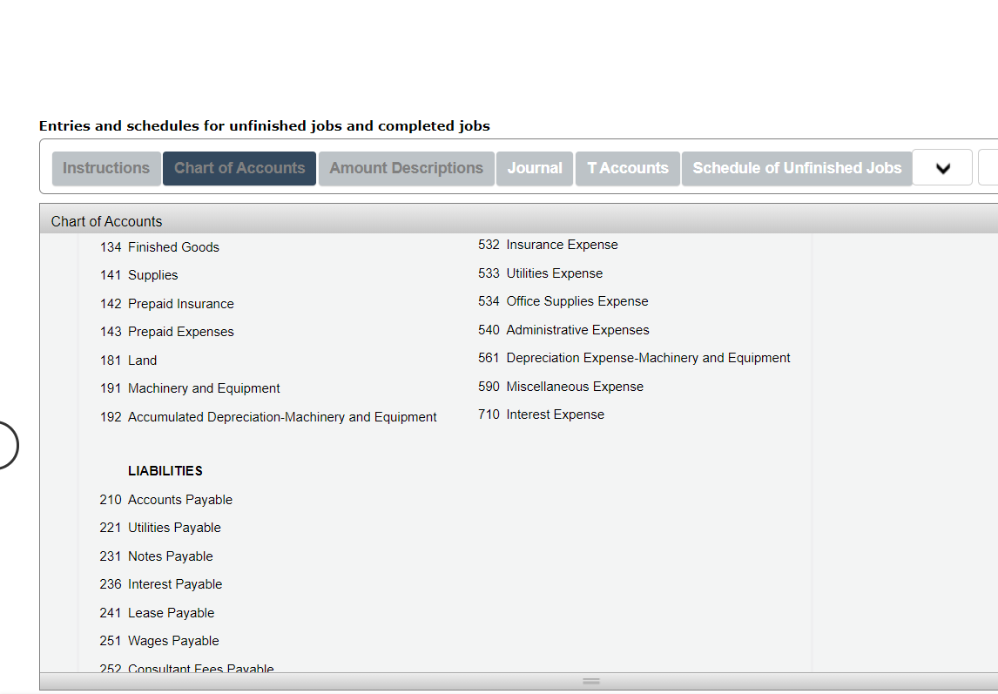The image size is (998, 694).
Task: Click account 210 Accounts Payable
Action: (x=165, y=500)
